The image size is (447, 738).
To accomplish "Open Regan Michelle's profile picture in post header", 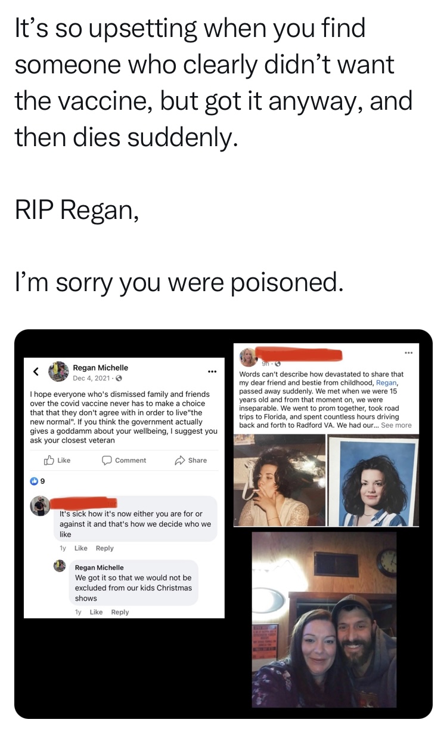I will point(58,372).
